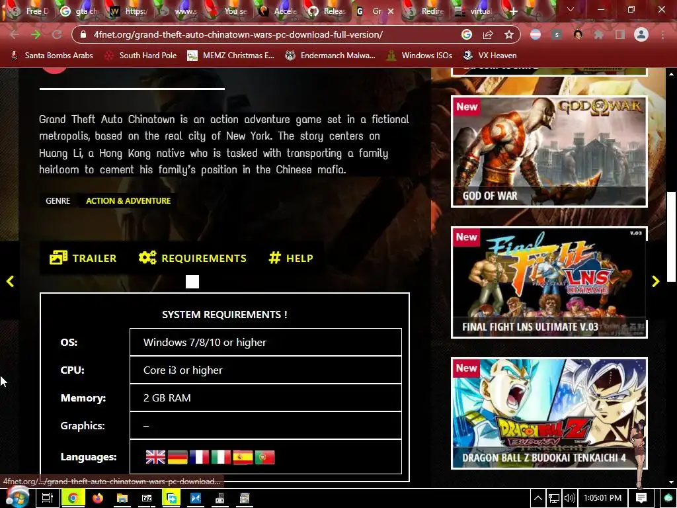Open a new browser tab

click(x=513, y=11)
